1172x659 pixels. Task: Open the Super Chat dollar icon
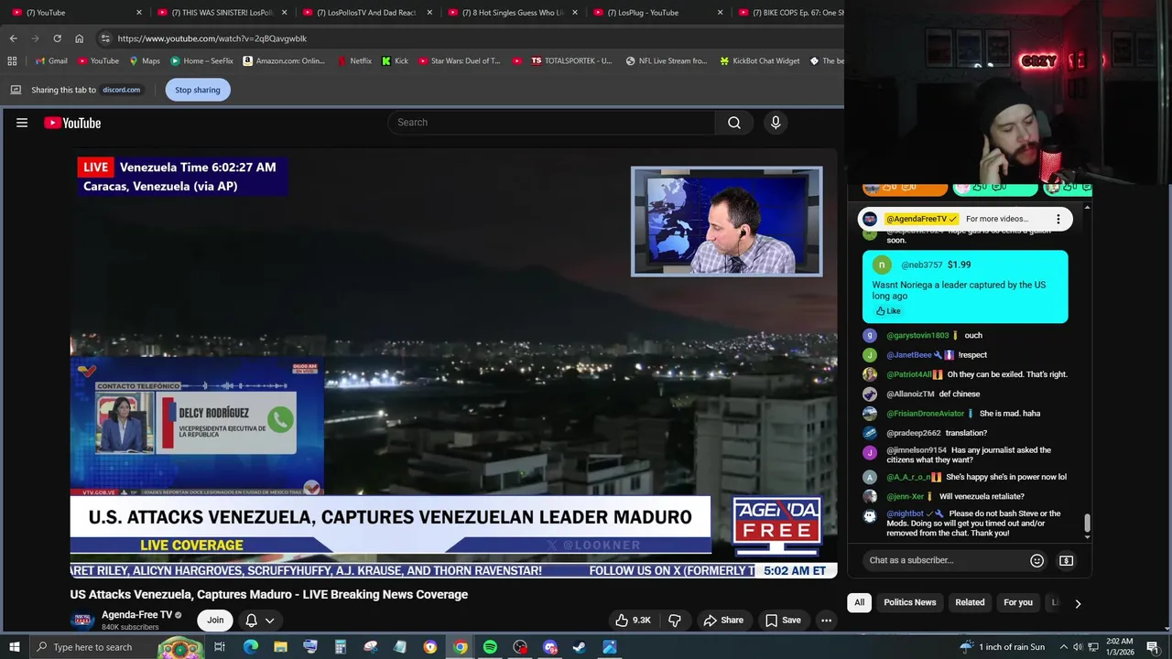[x=1066, y=560]
